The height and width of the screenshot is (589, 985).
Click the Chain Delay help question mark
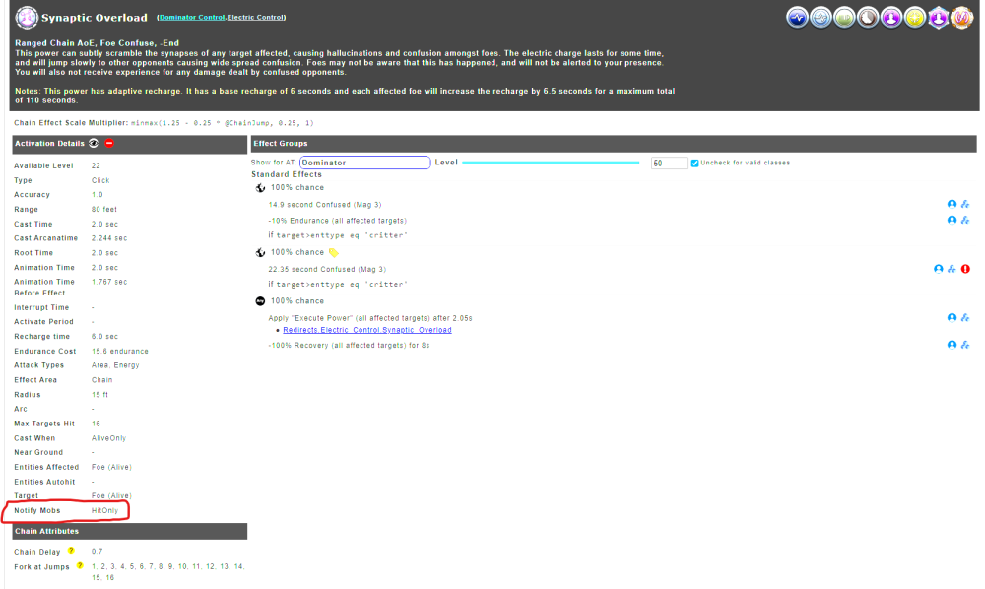pyautogui.click(x=71, y=551)
